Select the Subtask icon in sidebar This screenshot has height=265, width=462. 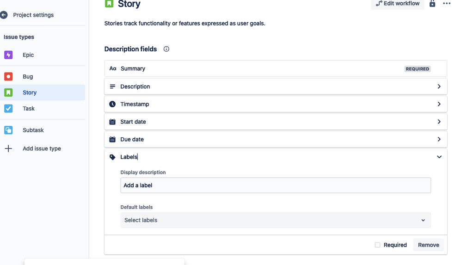pyautogui.click(x=8, y=130)
